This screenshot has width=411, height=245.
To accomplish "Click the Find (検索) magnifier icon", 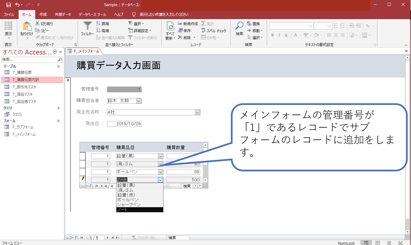I will 239,26.
